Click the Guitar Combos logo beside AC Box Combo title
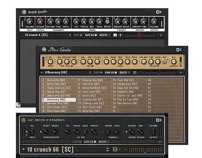Image resolution: width=202 pixels, height=158 pixels. pos(23,120)
